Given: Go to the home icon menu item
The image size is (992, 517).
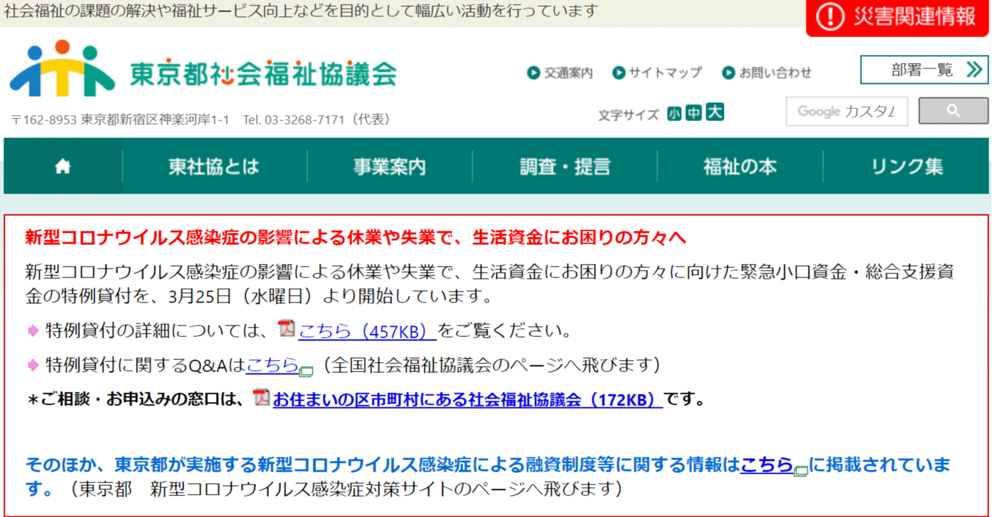Looking at the screenshot, I should click(63, 166).
